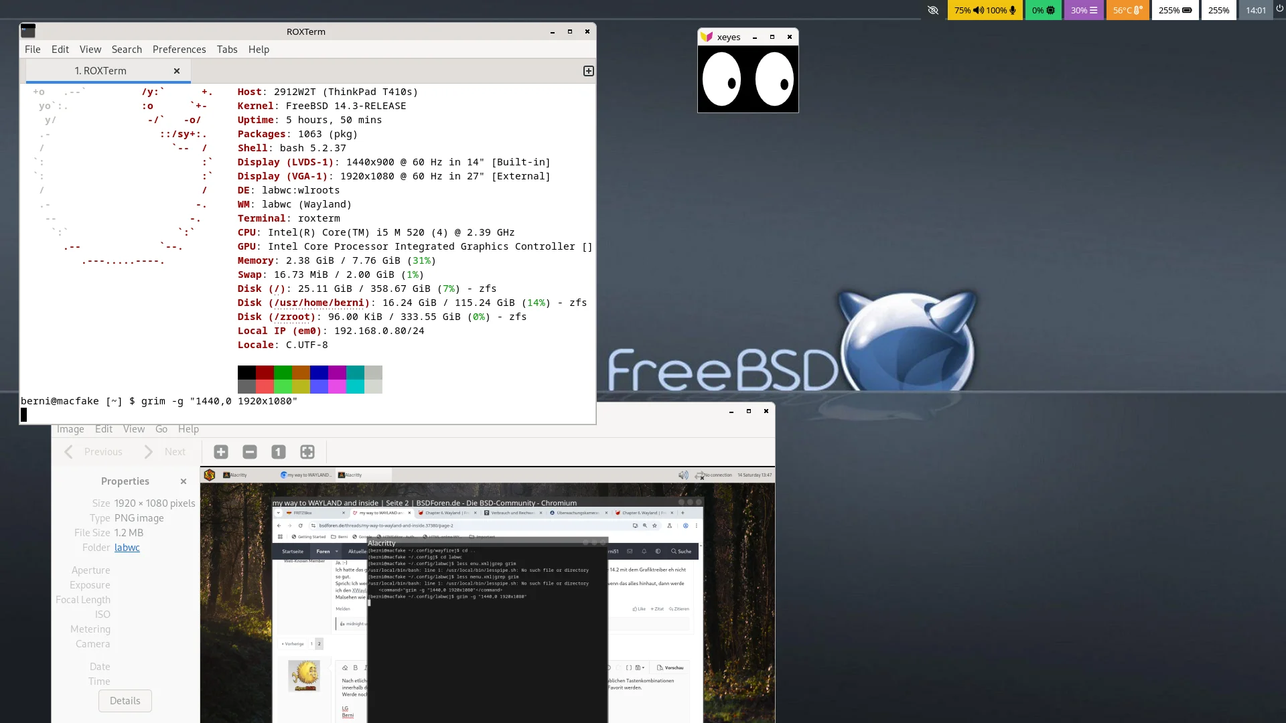Screen dimensions: 1286x723
Task: Open the image viewer Go menu
Action: (x=161, y=429)
